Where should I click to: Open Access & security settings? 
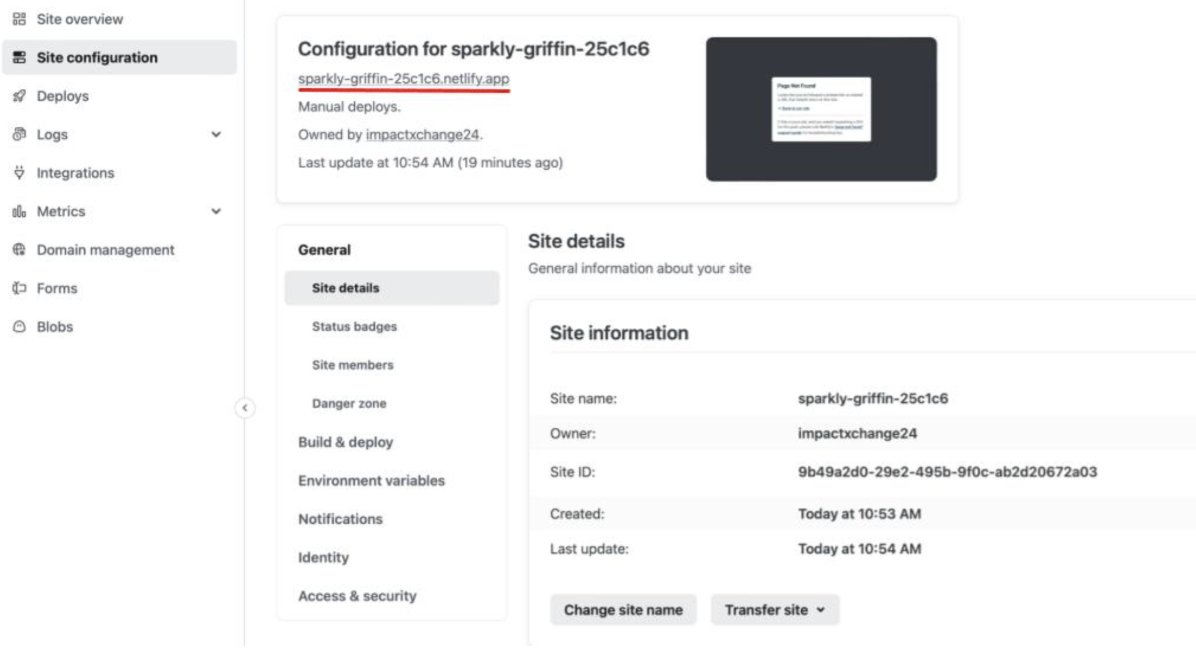coord(358,596)
